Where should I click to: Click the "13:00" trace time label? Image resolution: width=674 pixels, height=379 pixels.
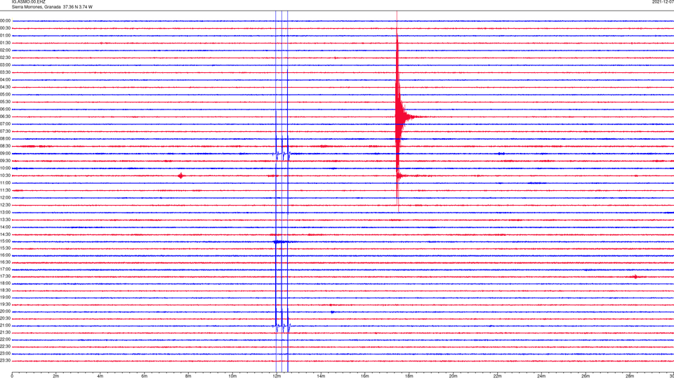click(x=5, y=212)
